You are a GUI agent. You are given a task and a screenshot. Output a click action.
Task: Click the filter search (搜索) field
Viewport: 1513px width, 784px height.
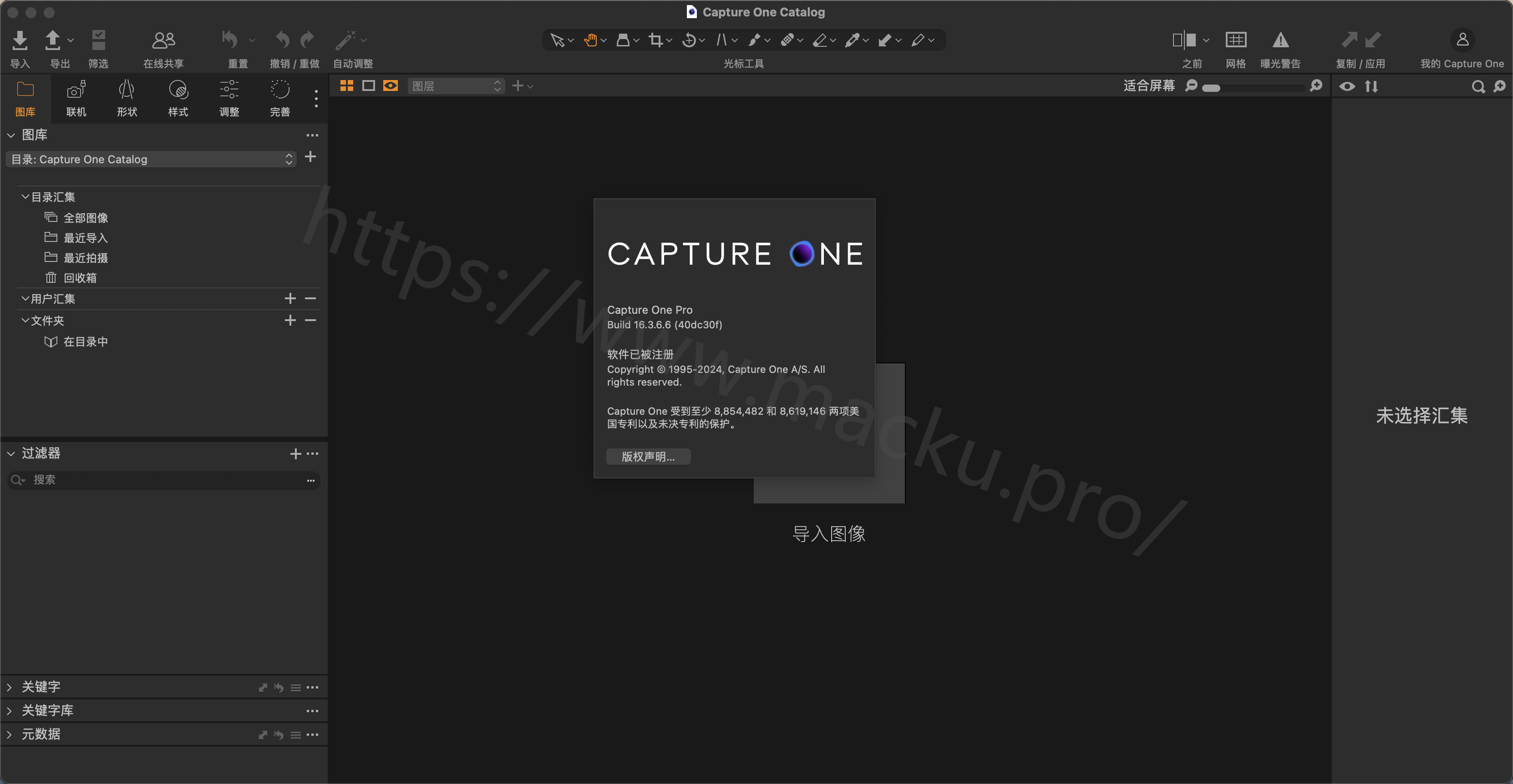(164, 480)
